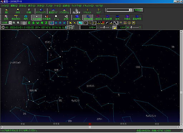Click the zoom-in magnifier with plus
The image size is (183, 133).
click(x=14, y=23)
